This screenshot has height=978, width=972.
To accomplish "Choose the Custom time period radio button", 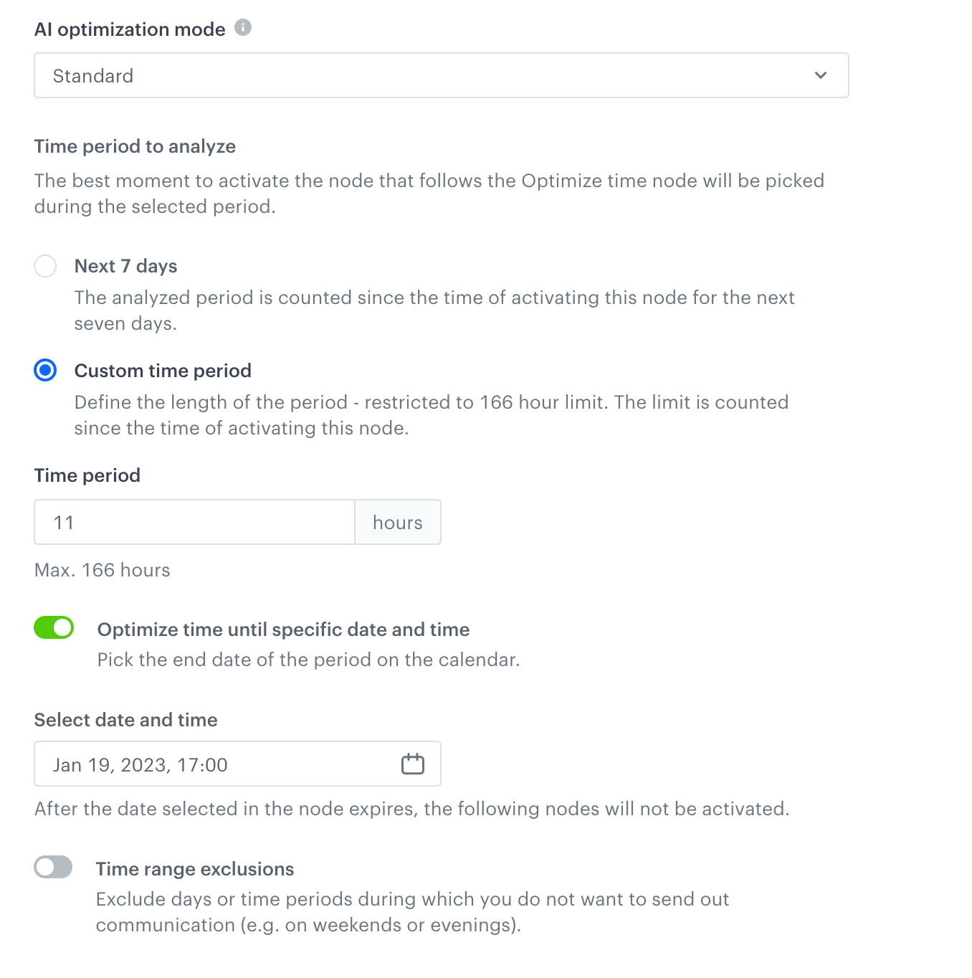I will point(45,371).
